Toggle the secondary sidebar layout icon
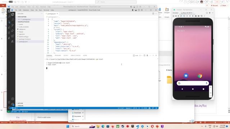Screen dimensions: 230x129 pos(139,10)
